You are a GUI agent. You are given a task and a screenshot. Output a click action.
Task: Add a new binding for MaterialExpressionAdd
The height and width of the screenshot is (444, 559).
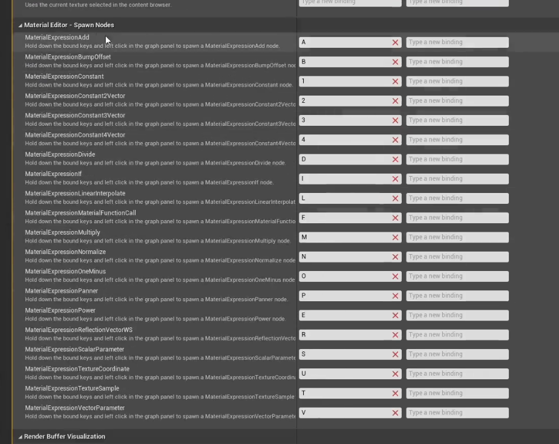457,42
